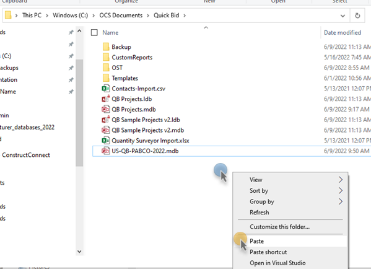371x269 pixels.
Task: Expand the Group by submenu arrow
Action: point(340,201)
